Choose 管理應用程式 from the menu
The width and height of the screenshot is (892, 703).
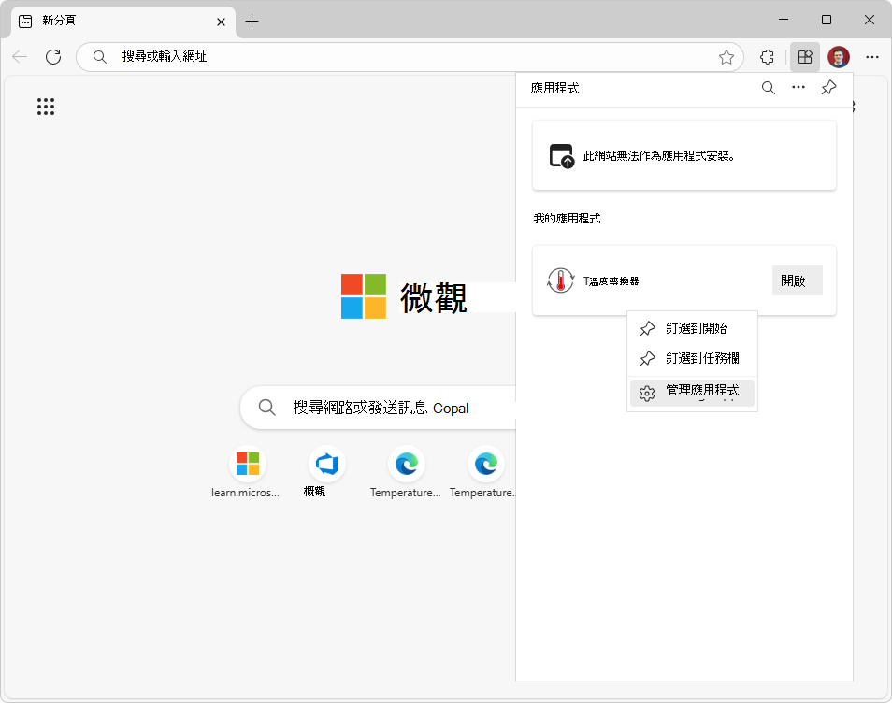(700, 393)
